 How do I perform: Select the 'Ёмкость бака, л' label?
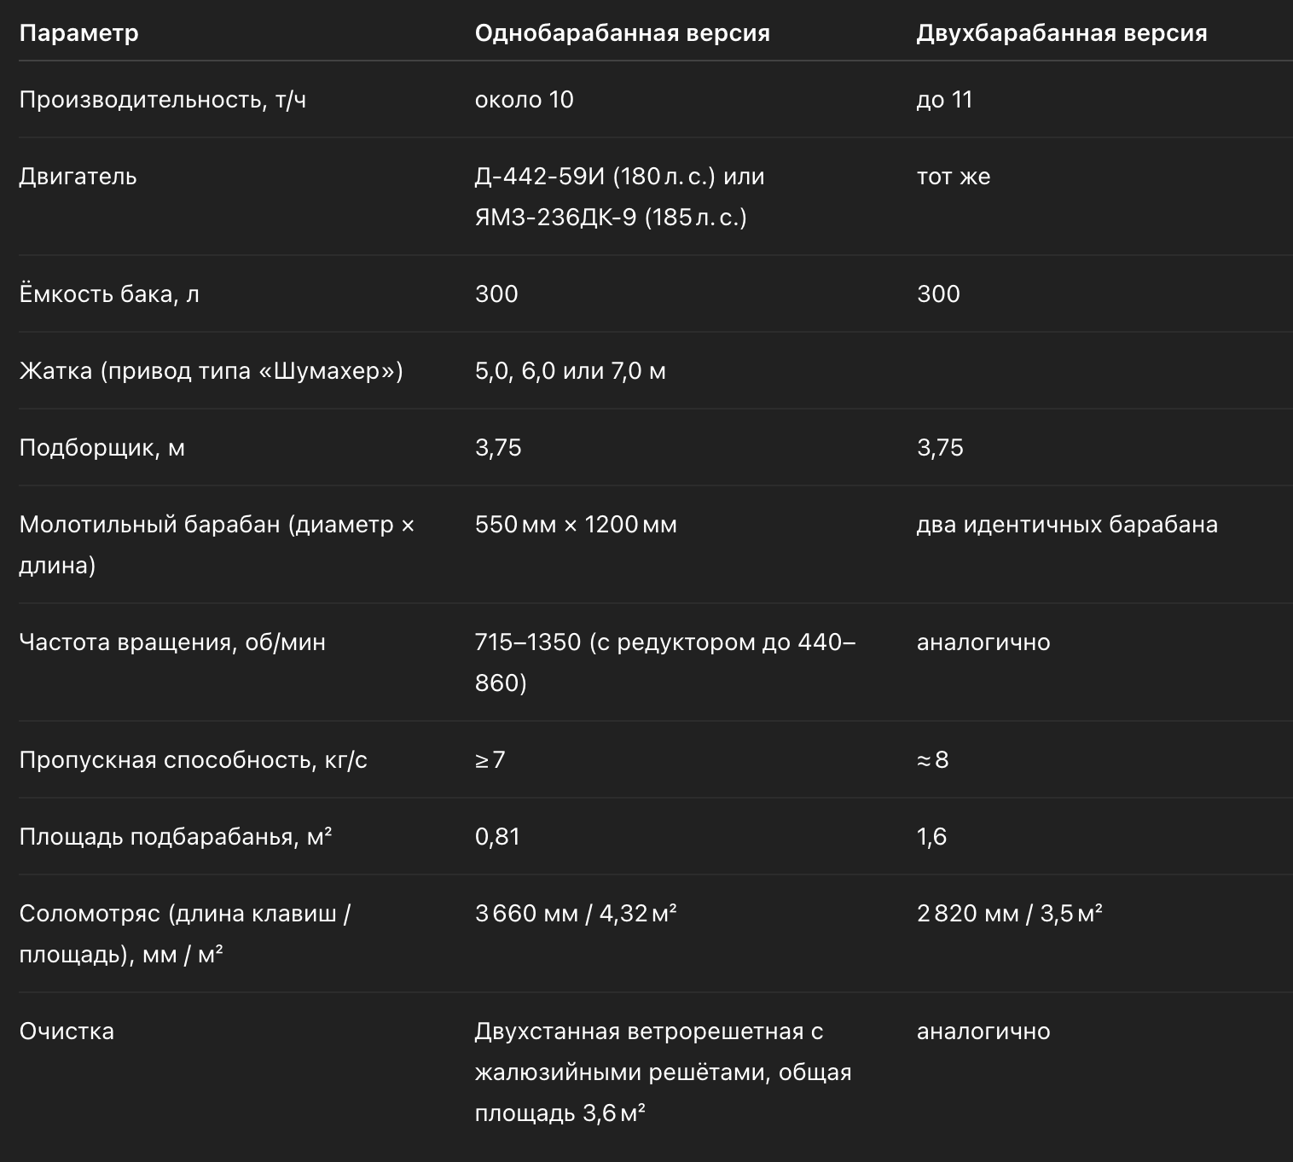click(109, 294)
